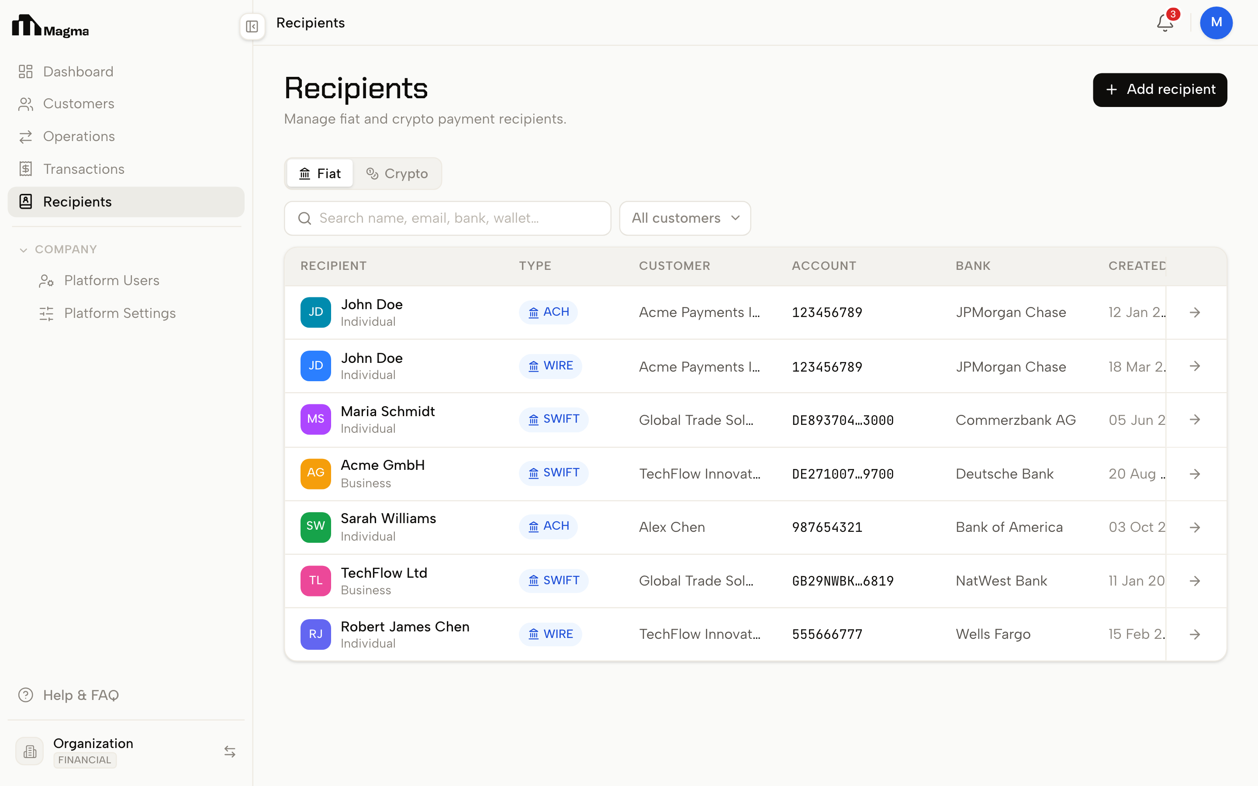Image resolution: width=1258 pixels, height=786 pixels.
Task: Click Recipients breadcrumb title in header
Action: [x=310, y=23]
